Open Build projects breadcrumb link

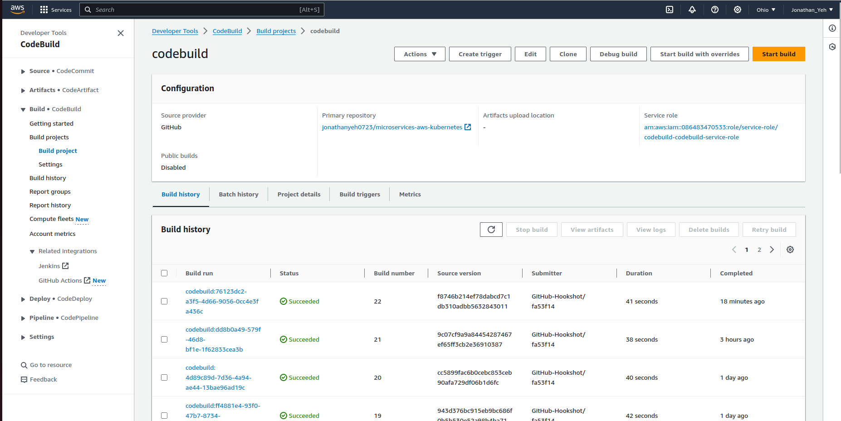[x=276, y=31]
